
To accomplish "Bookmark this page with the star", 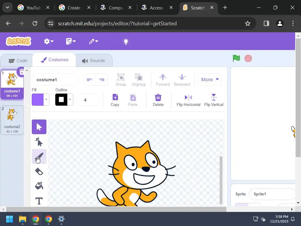I will [248, 24].
